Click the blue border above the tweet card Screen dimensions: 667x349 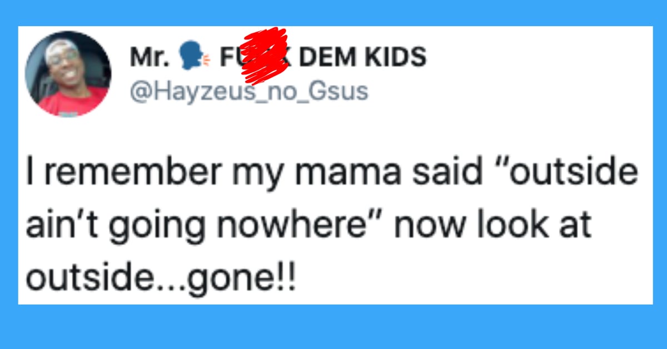click(333, 12)
